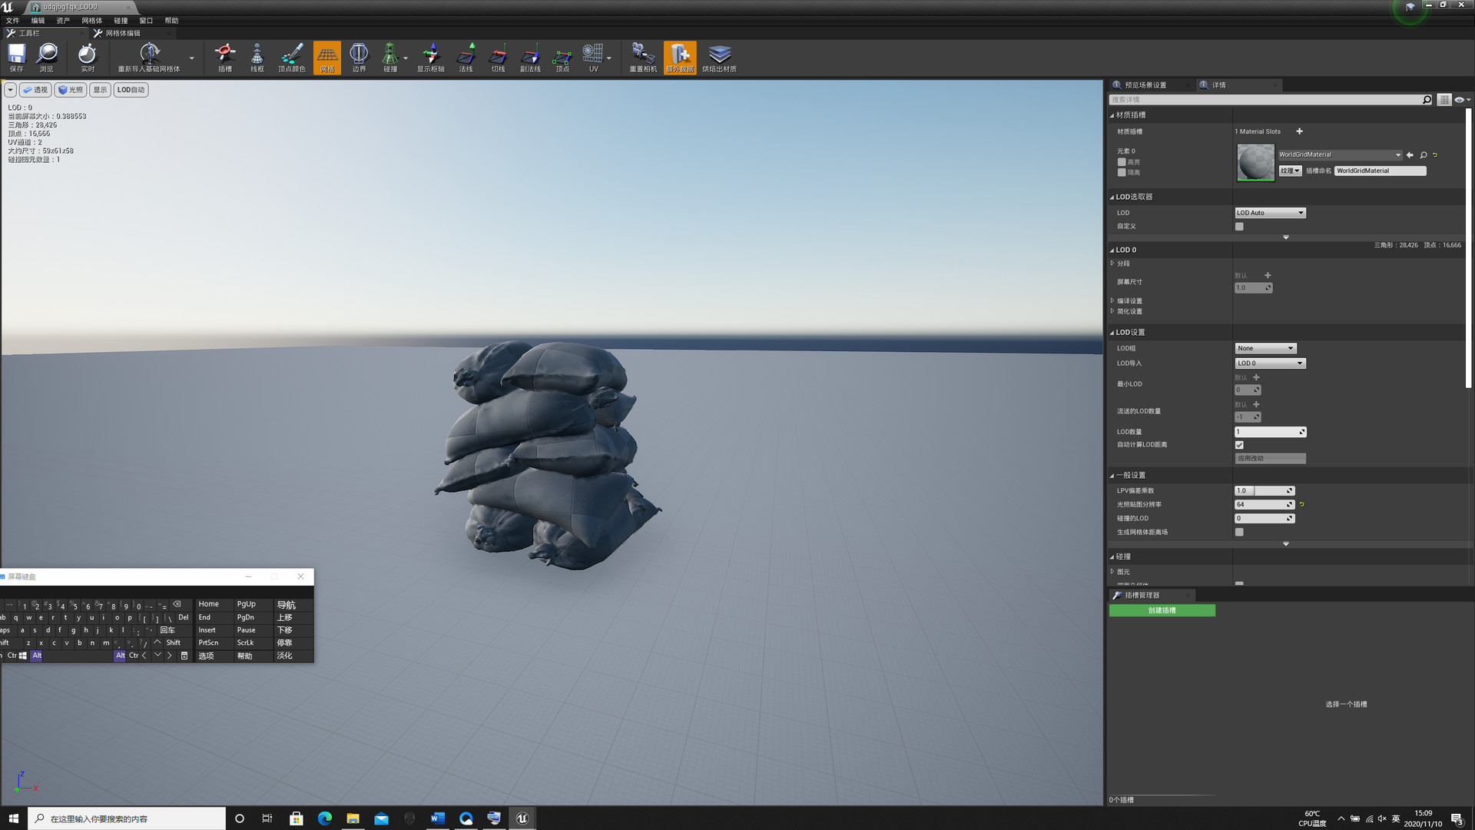Enable the 高亮 highlight checkbox

[x=1122, y=162]
